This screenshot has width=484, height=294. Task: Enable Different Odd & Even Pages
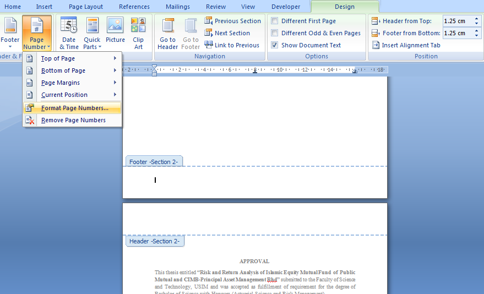coord(274,33)
